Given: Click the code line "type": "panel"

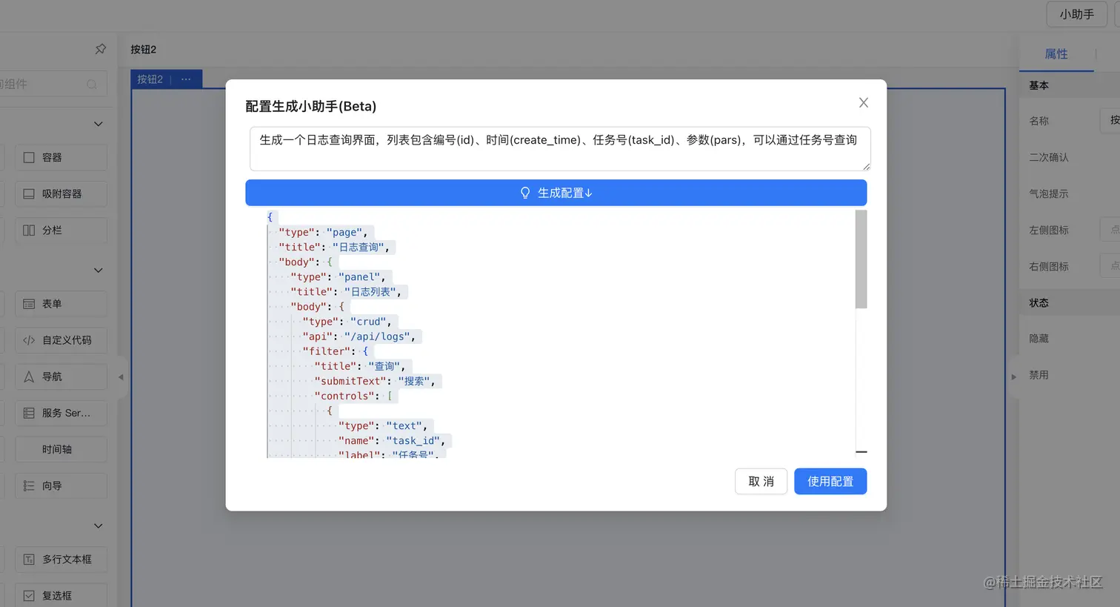Looking at the screenshot, I should pyautogui.click(x=338, y=277).
